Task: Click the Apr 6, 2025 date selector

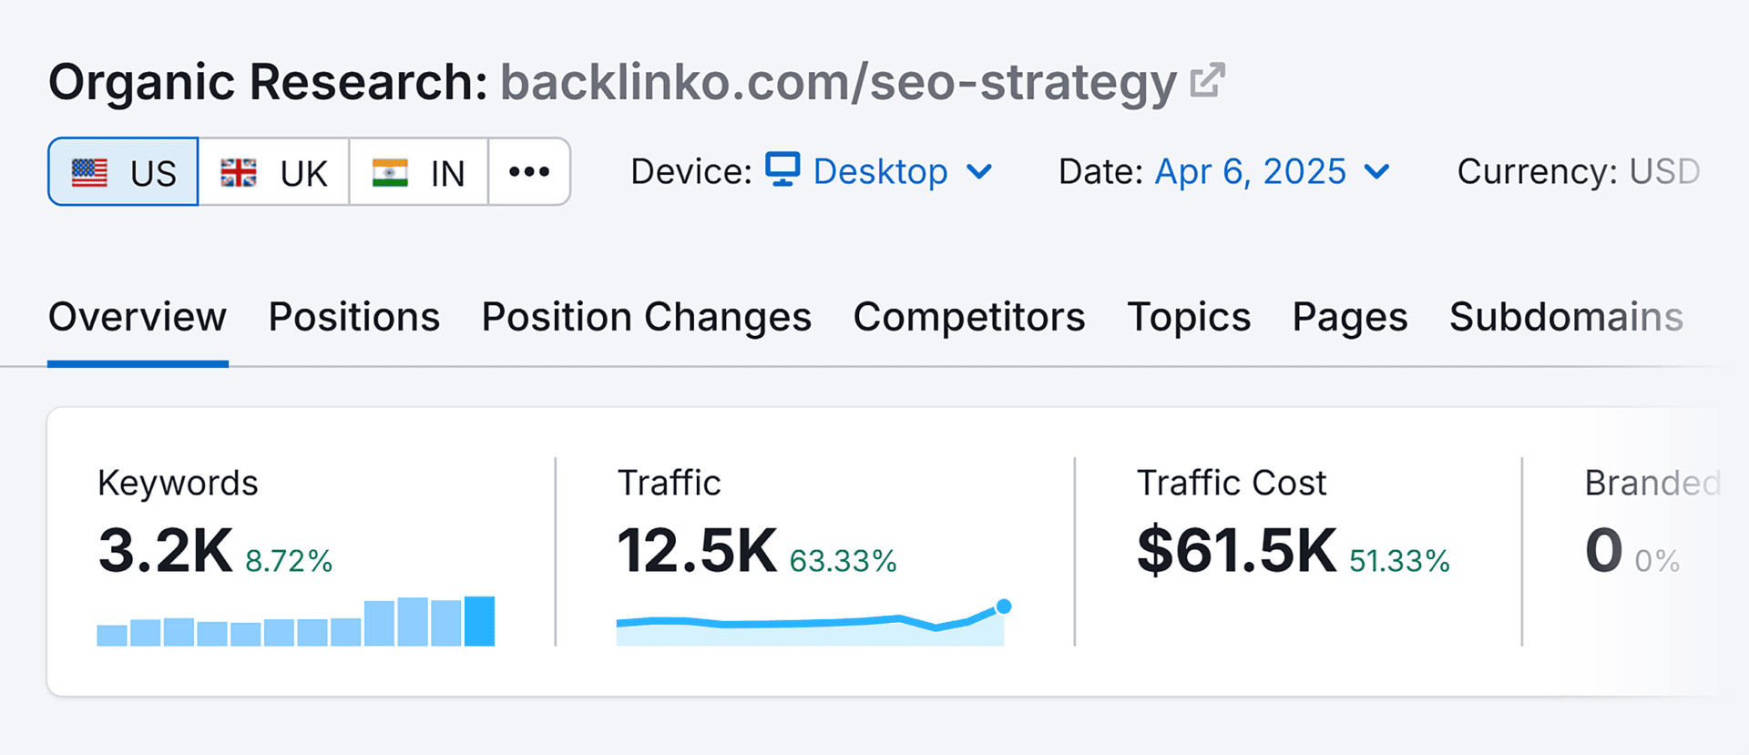Action: tap(1250, 171)
